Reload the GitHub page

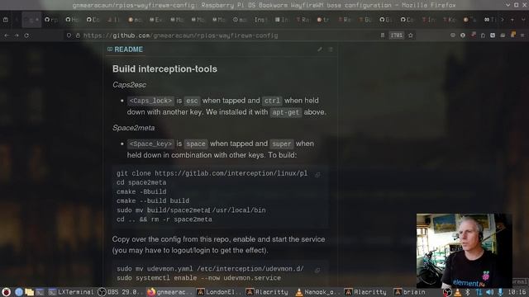pos(26,35)
